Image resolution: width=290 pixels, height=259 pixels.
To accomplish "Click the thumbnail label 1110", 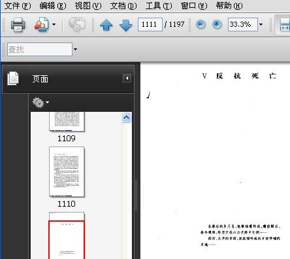I will 67,204.
